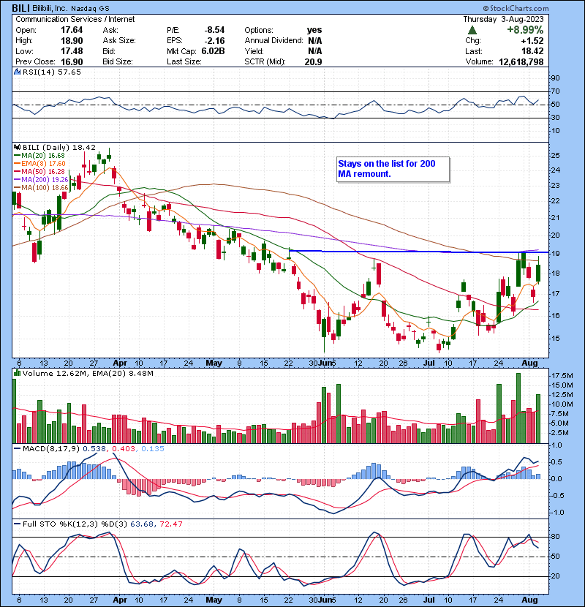
Task: Click the RSI(14) indicator icon
Action: 17,72
